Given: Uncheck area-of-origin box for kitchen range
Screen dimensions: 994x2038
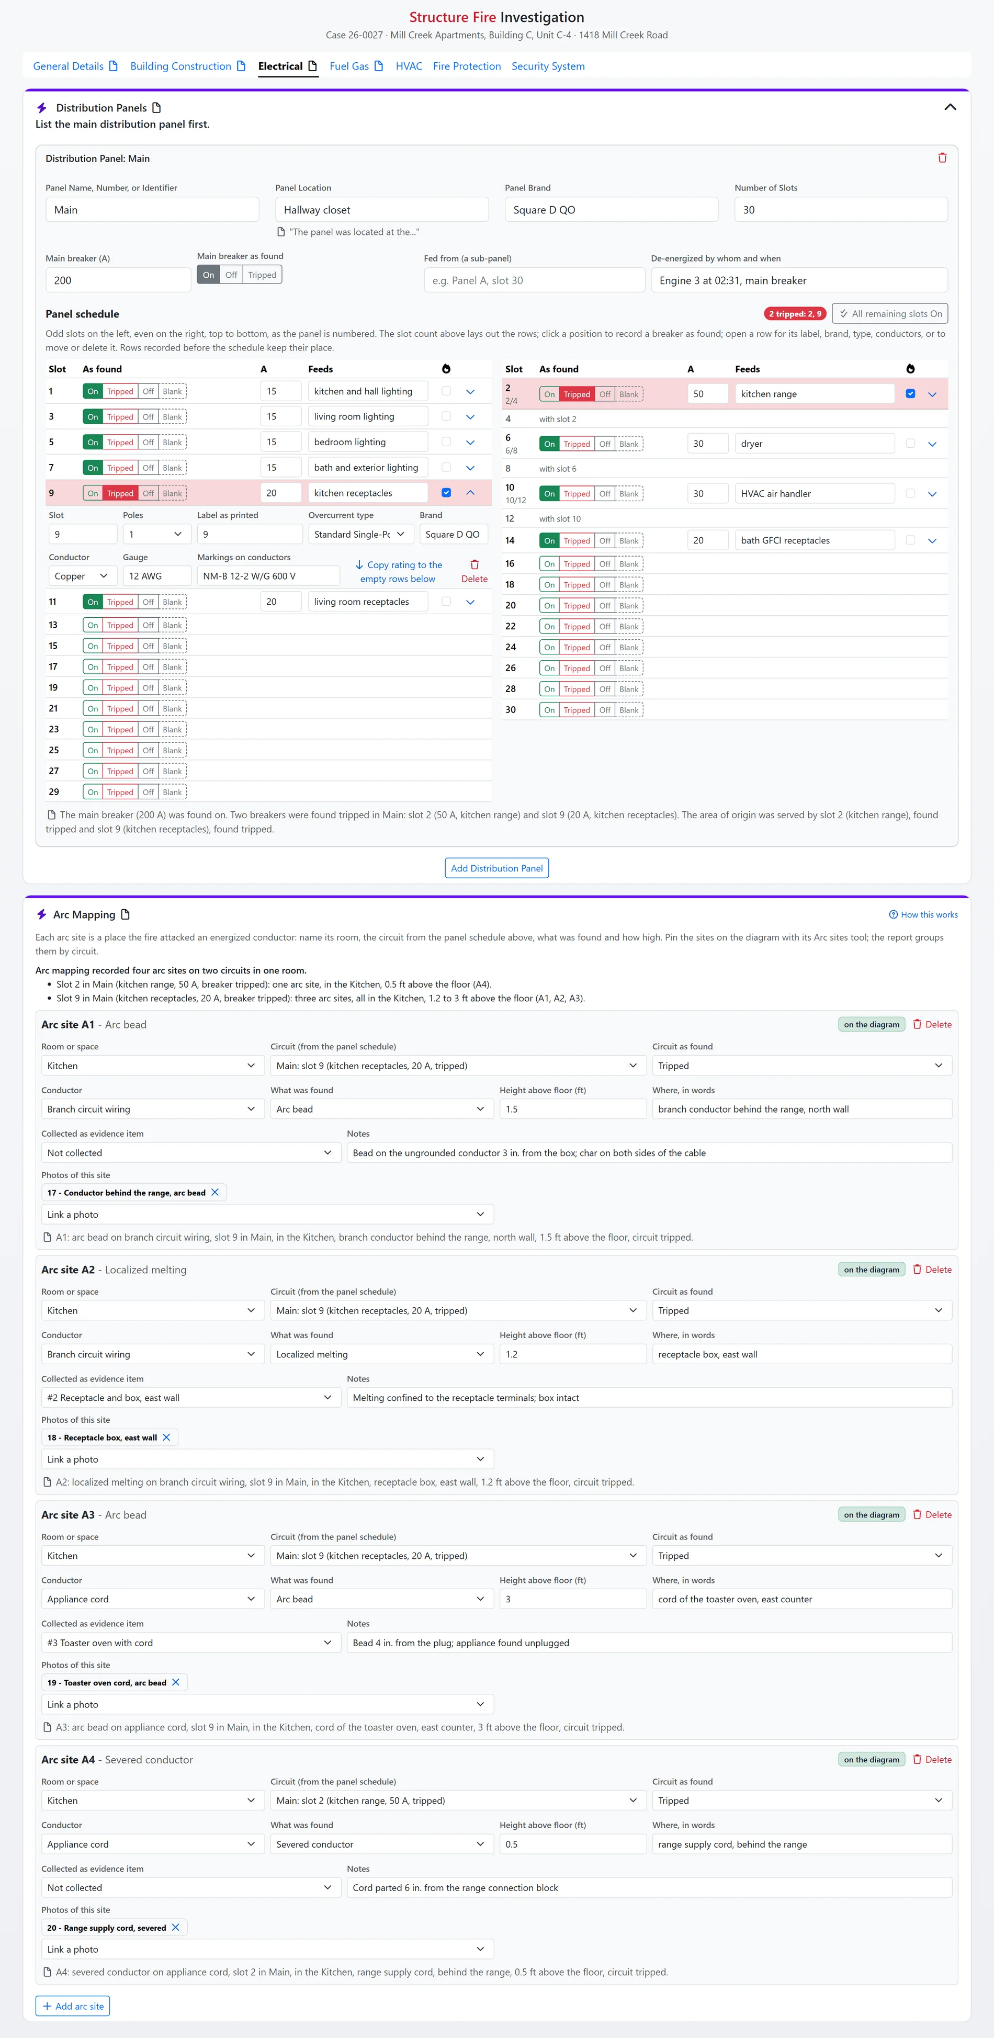Looking at the screenshot, I should [x=910, y=394].
